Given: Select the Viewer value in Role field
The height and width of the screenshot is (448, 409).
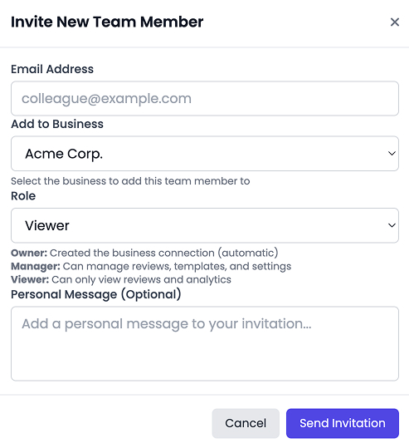Looking at the screenshot, I should click(x=47, y=226).
